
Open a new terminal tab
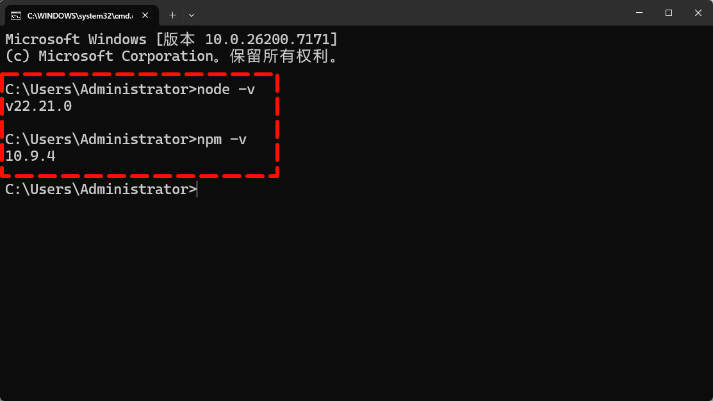pyautogui.click(x=172, y=14)
